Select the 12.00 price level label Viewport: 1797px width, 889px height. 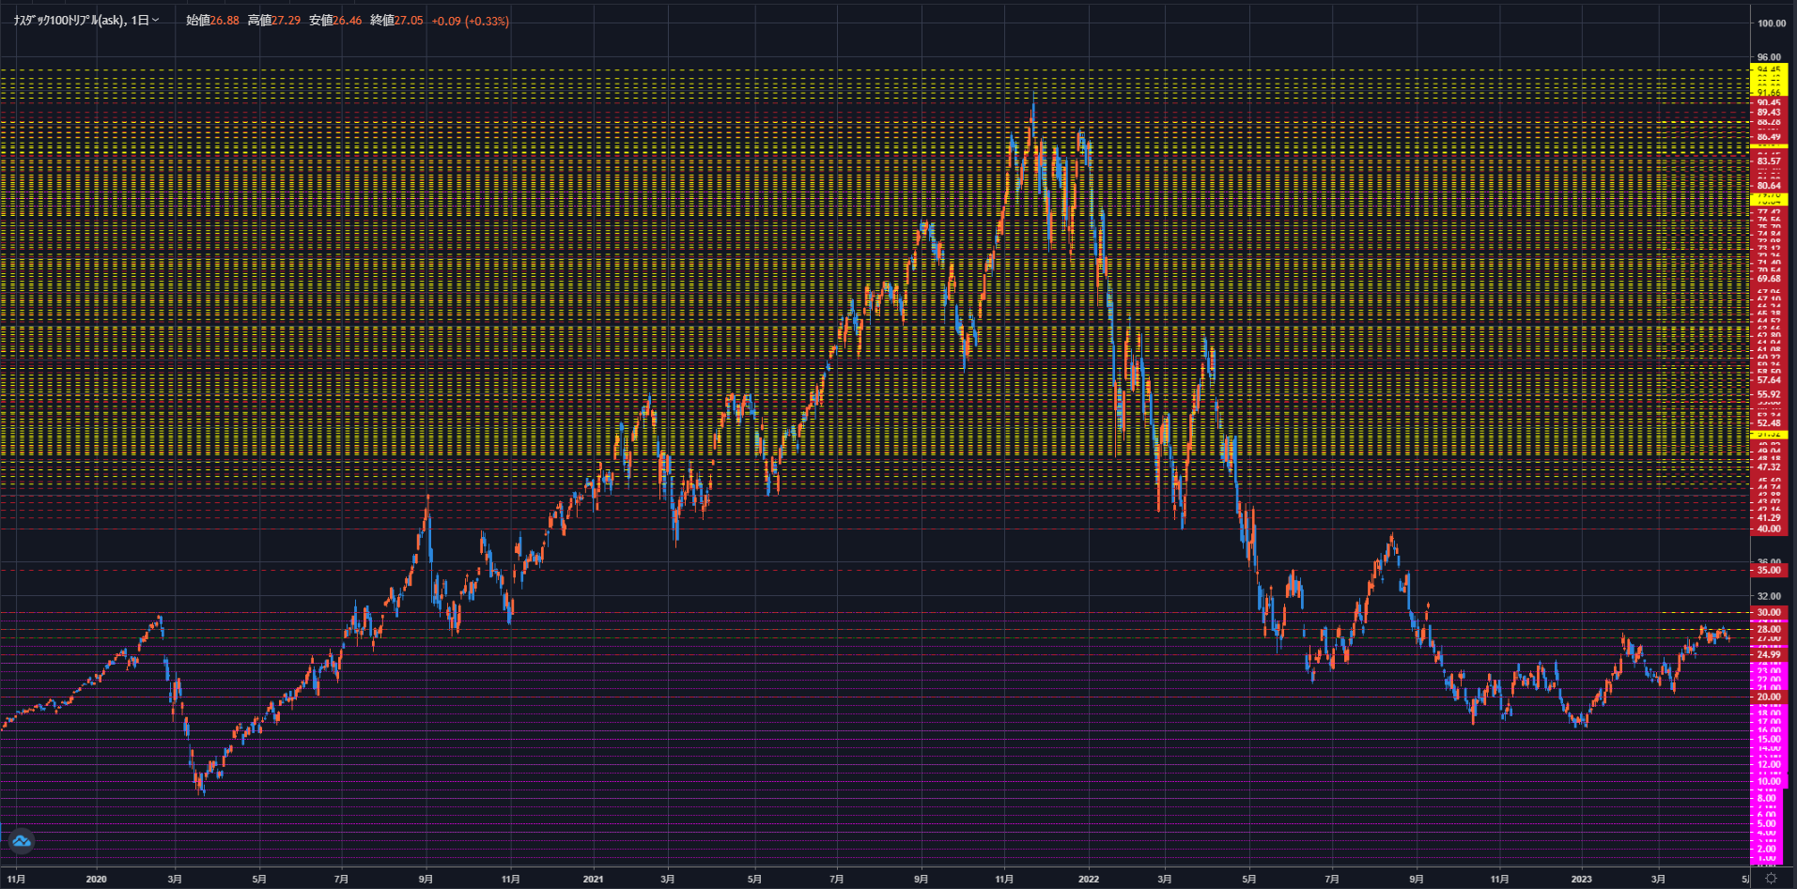[x=1769, y=764]
